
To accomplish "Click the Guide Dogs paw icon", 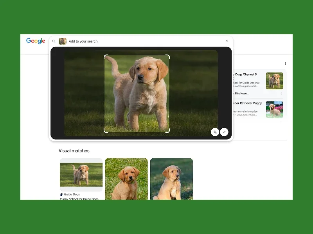I will pyautogui.click(x=61, y=194).
